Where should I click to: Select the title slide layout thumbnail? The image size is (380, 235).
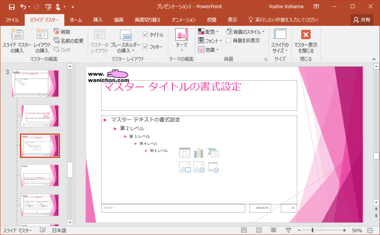[x=40, y=116]
